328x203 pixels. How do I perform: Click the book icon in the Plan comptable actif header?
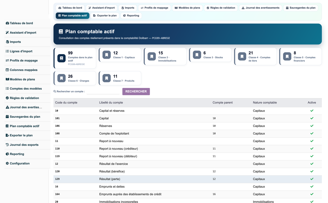click(x=61, y=32)
